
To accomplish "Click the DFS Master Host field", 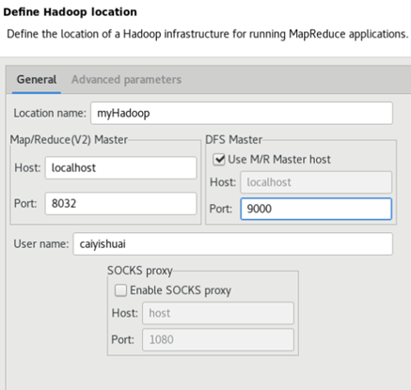I will 316,182.
